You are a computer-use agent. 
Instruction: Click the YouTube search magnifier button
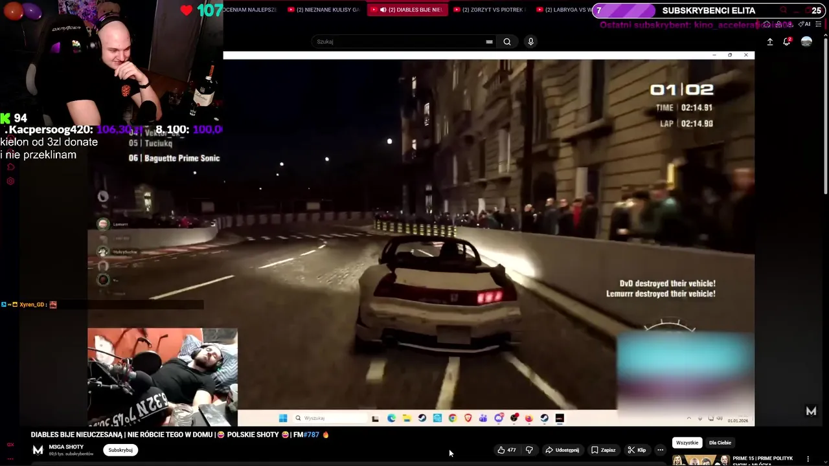click(x=507, y=41)
